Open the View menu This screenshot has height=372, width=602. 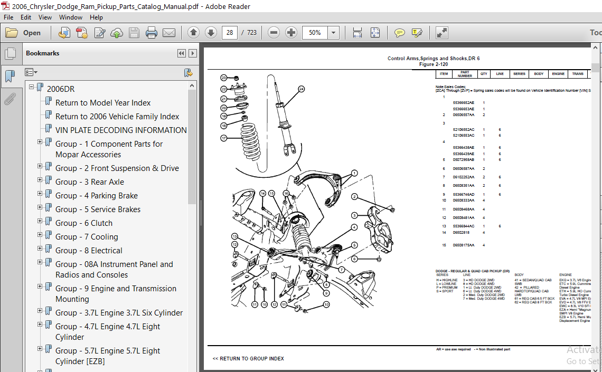pos(45,17)
